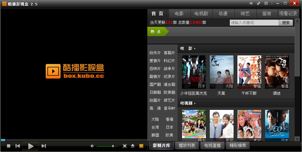Choose the 恐怖片 category
This screenshot has width=302, height=152.
[x=155, y=69]
